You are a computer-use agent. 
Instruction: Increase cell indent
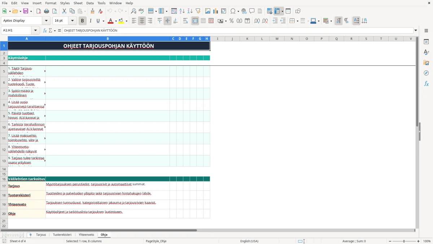(x=275, y=21)
